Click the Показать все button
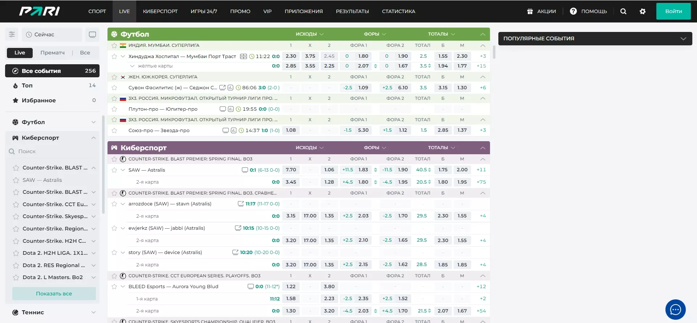Viewport: 697px width, 323px height. point(54,294)
